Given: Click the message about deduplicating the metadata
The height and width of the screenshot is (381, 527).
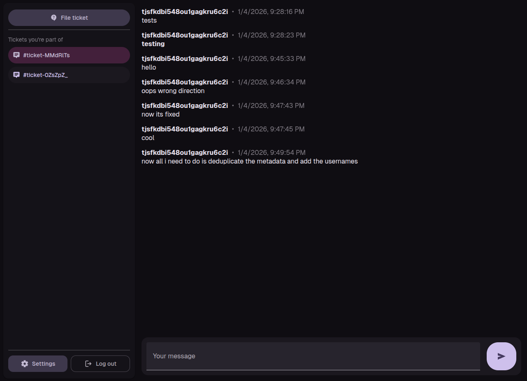Looking at the screenshot, I should pos(249,161).
